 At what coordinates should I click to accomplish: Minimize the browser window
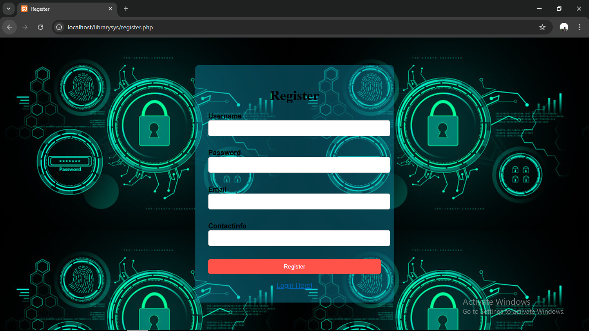[x=539, y=9]
